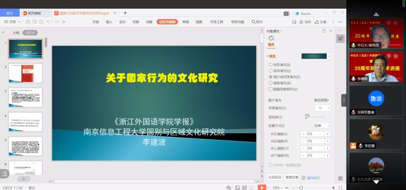
Task: Open the object properties settings sidebar icon
Action: pos(340,39)
